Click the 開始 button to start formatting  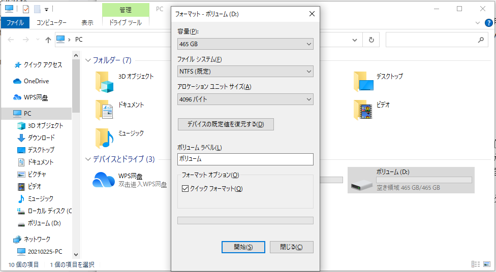click(x=243, y=247)
